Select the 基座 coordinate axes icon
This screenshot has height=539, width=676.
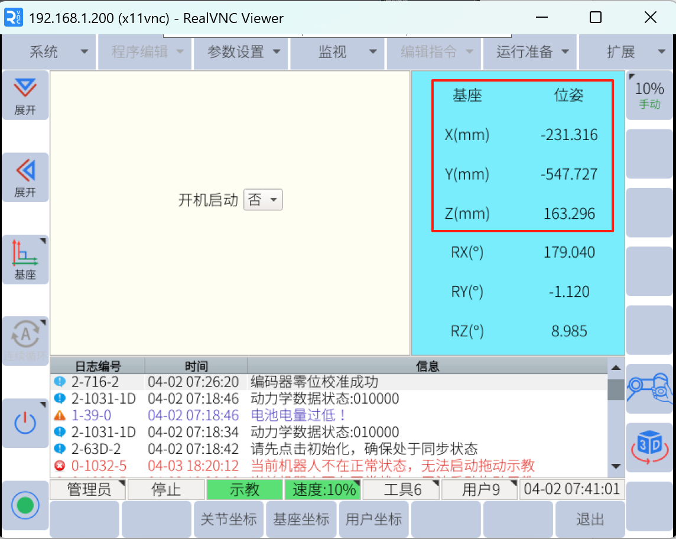pyautogui.click(x=25, y=259)
